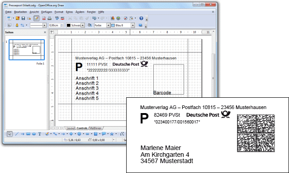Run the Spellcheck ABC icon
Image resolution: width=289 pixels, height=173 pixels.
pos(57,18)
